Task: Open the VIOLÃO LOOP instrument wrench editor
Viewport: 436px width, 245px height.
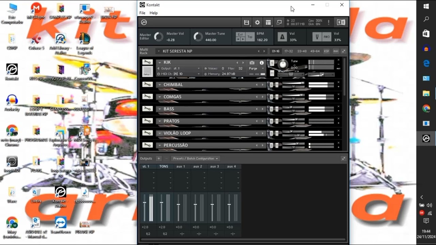Action: [147, 133]
